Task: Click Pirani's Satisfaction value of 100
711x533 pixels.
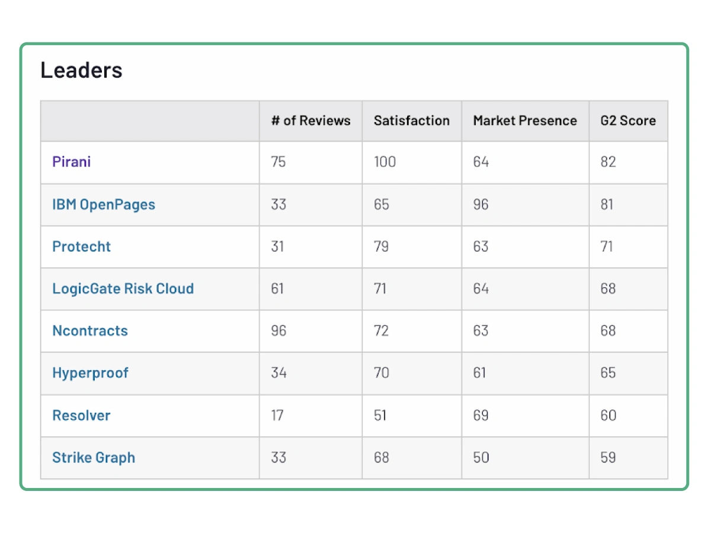Action: pos(385,162)
